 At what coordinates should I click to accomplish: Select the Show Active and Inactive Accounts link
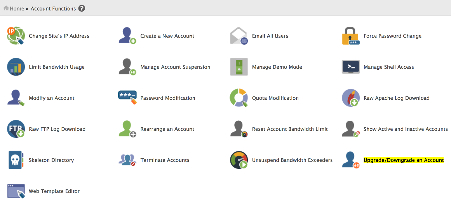[406, 129]
